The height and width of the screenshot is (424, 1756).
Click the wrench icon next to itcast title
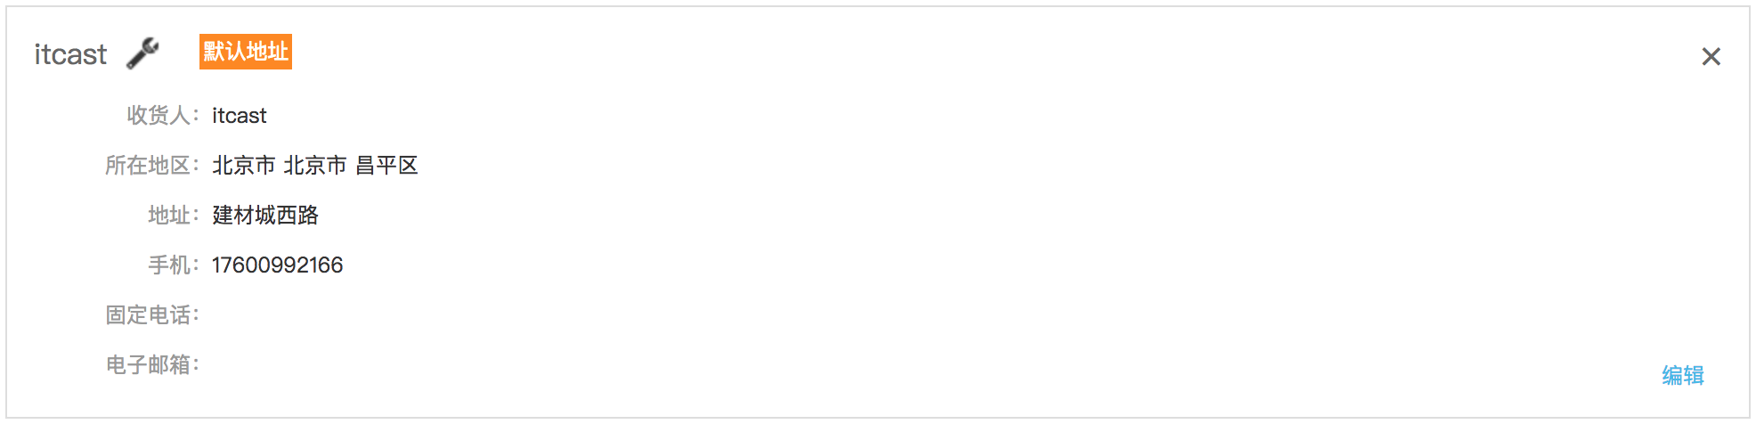click(142, 53)
